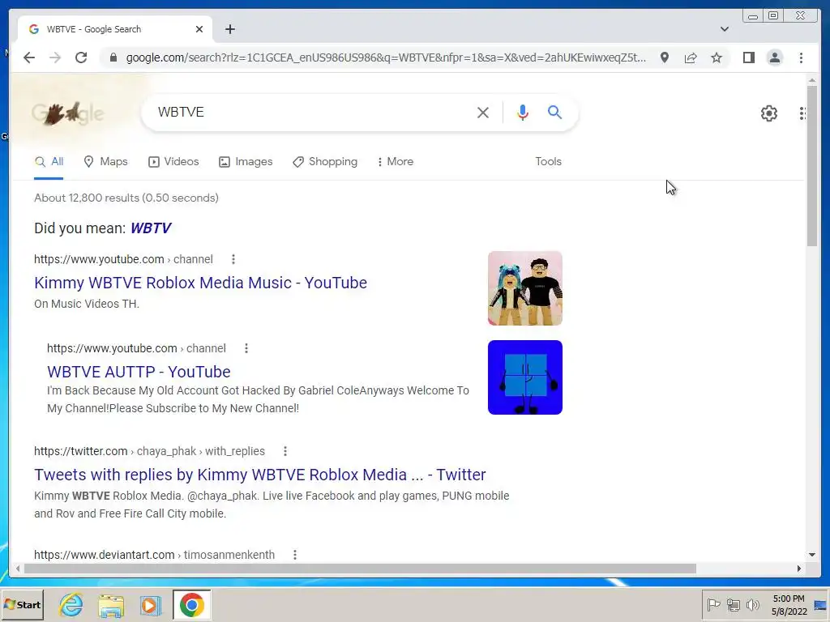The image size is (830, 622).
Task: Expand the More search categories menu
Action: tap(395, 161)
